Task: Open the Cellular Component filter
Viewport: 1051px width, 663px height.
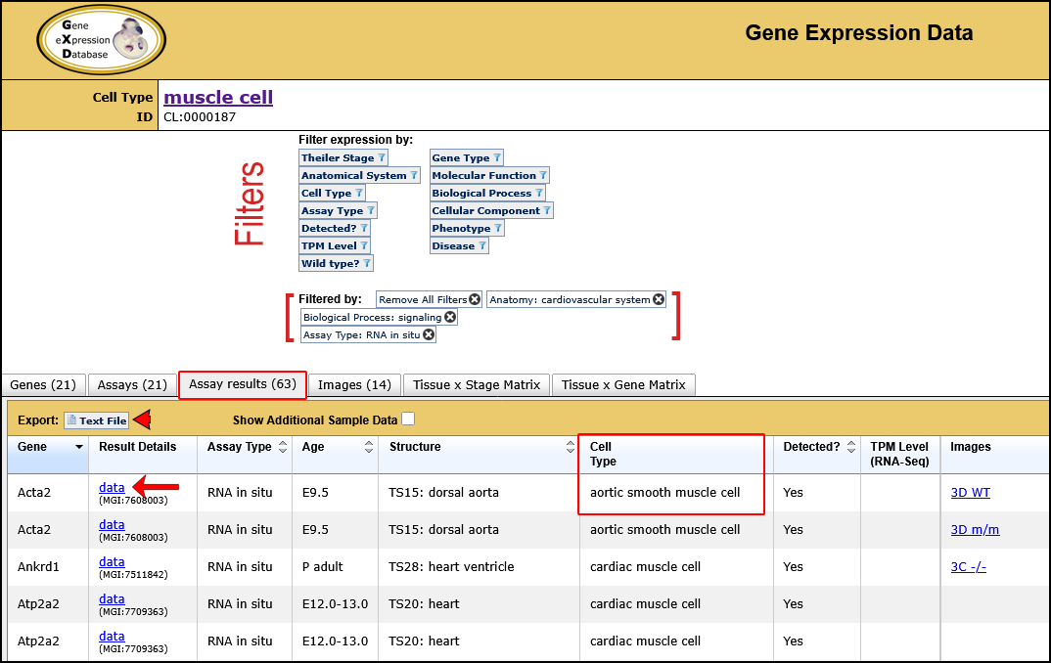Action: [x=490, y=210]
